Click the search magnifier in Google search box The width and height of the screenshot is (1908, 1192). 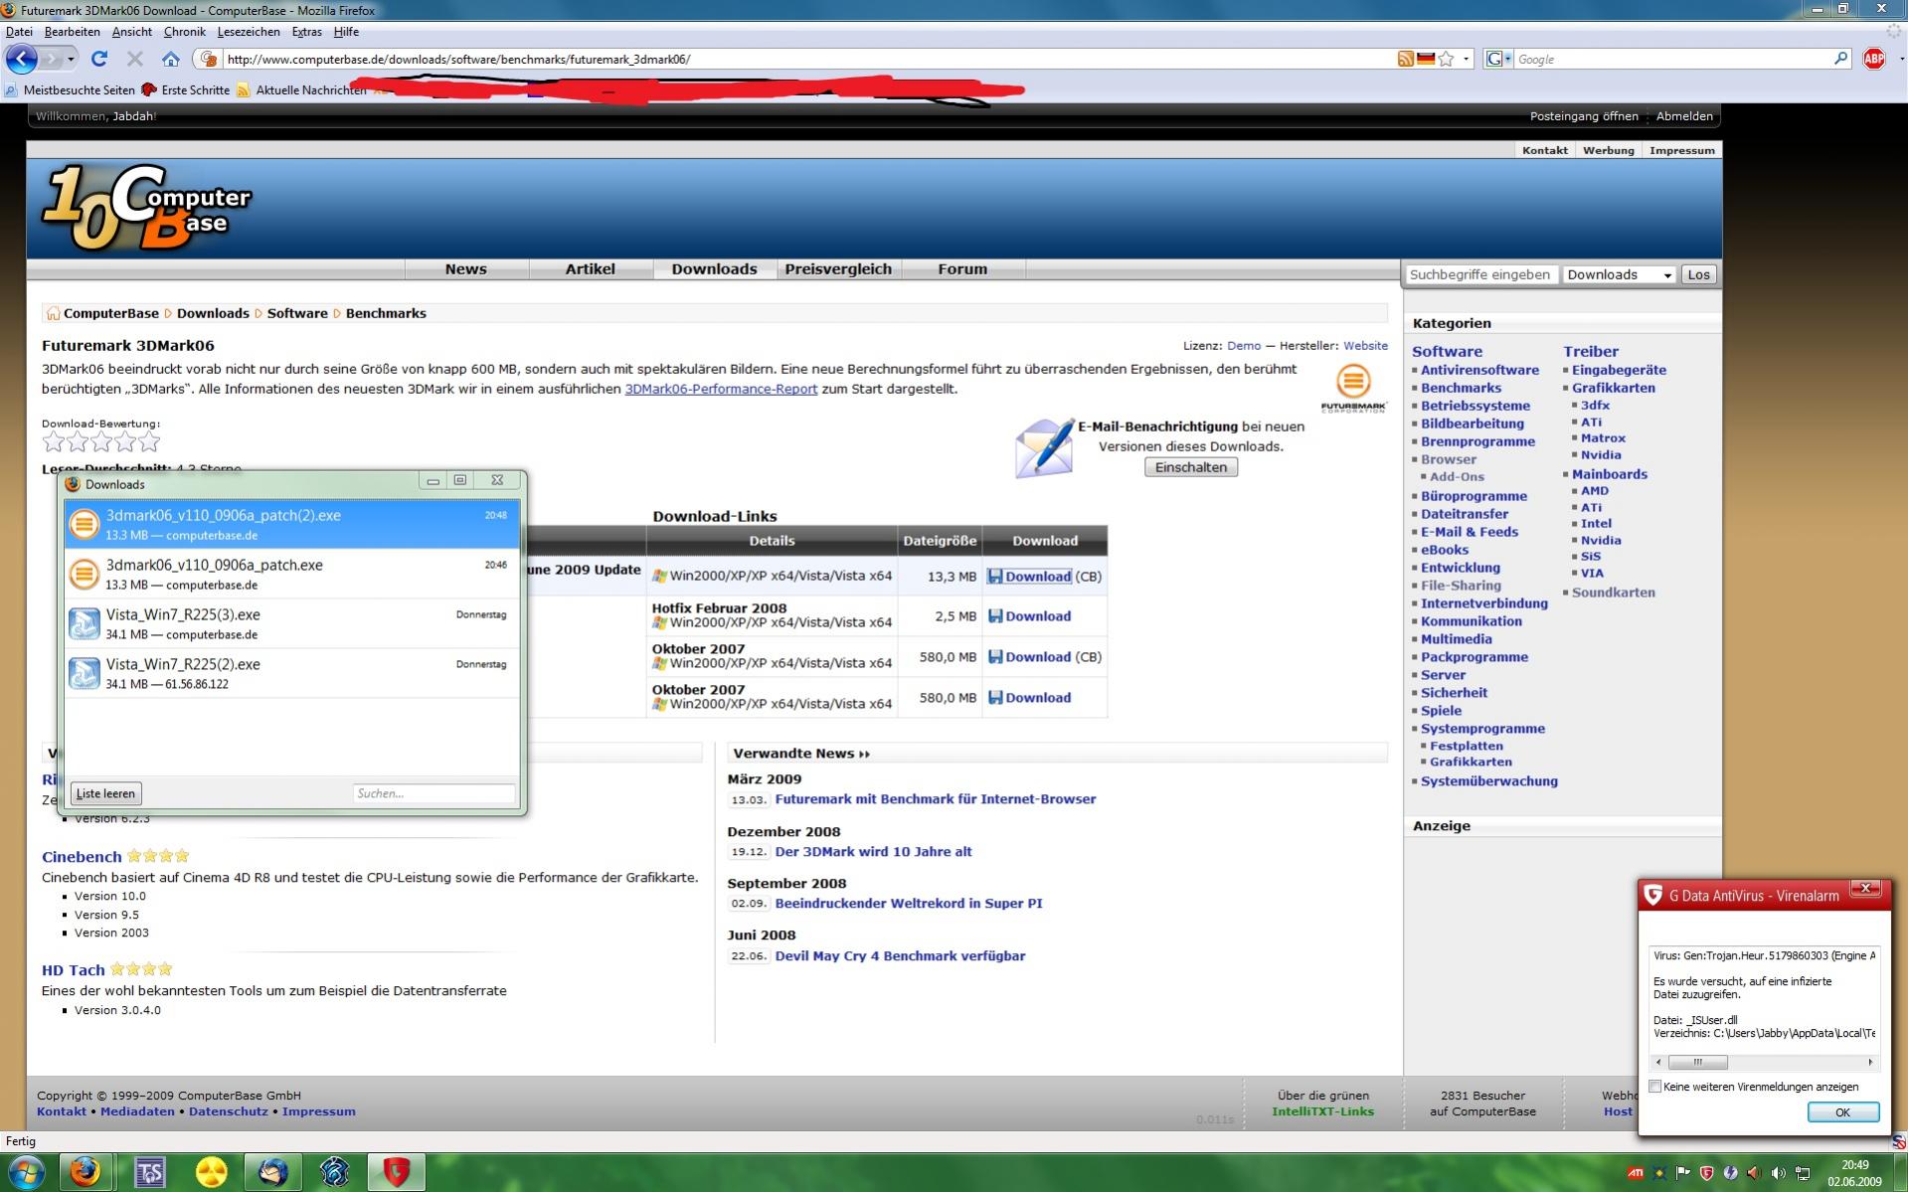point(1840,59)
